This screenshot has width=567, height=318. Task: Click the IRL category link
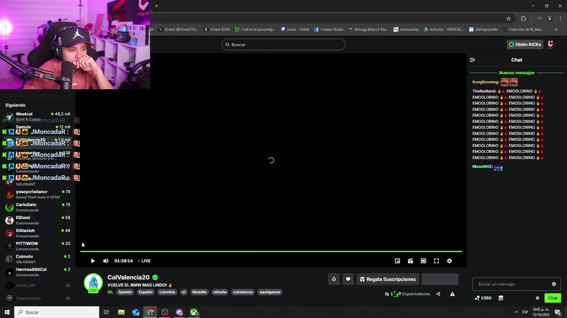[110, 292]
